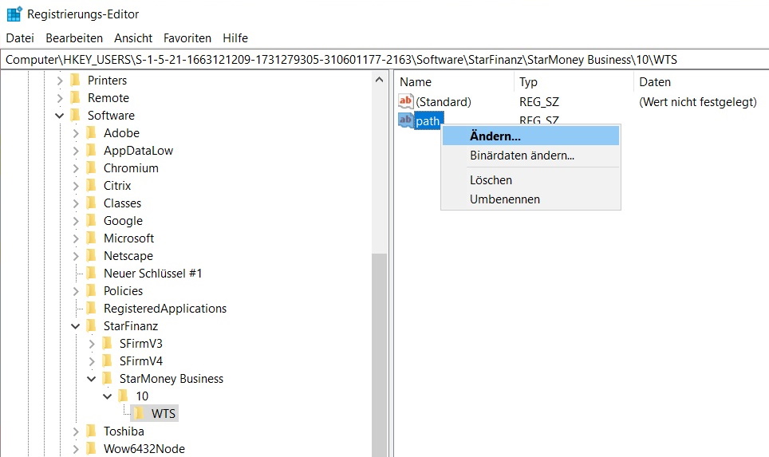This screenshot has height=457, width=769.
Task: Collapse the StarMoney Business key
Action: 91,379
